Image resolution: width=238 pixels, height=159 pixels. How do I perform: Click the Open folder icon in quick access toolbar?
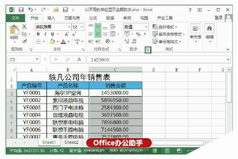[x=56, y=10]
